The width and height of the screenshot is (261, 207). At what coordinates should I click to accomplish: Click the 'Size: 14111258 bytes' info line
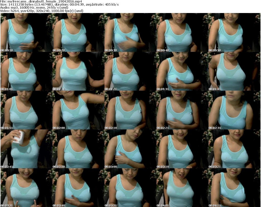[59, 5]
